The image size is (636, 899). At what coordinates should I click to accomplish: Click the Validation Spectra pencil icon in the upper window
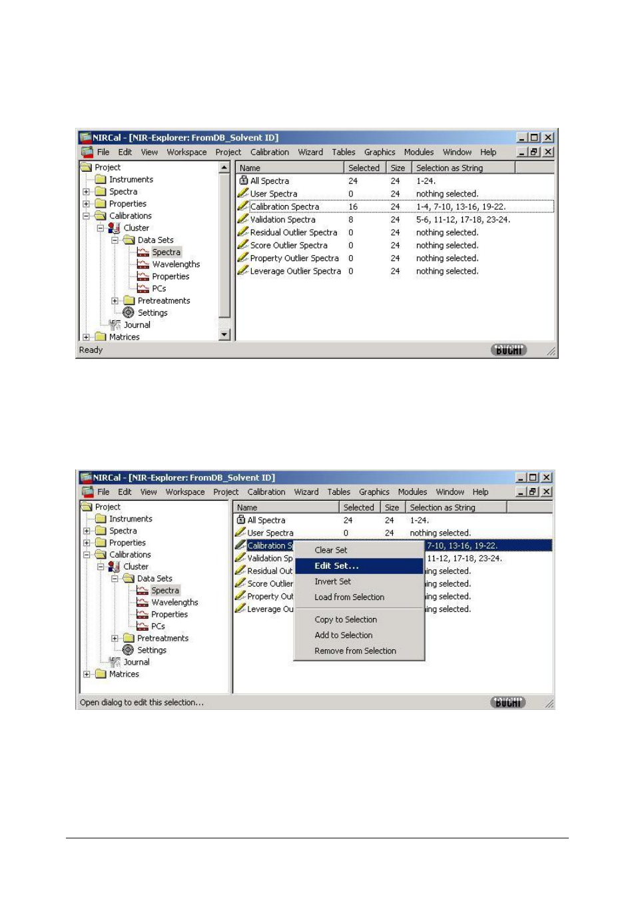[x=243, y=219]
